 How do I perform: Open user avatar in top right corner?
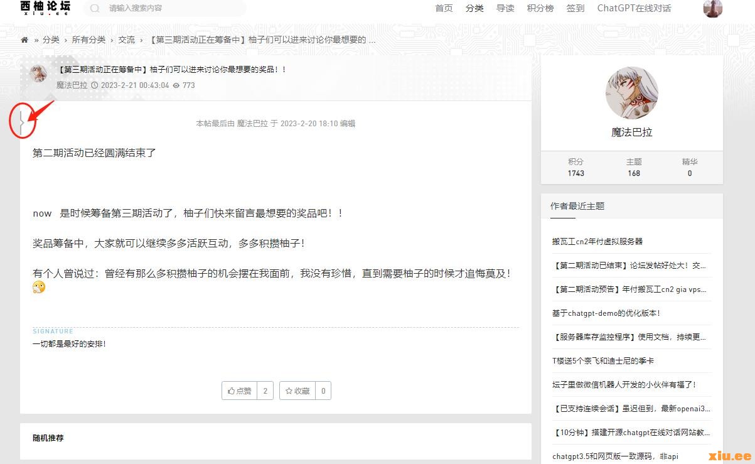click(712, 8)
